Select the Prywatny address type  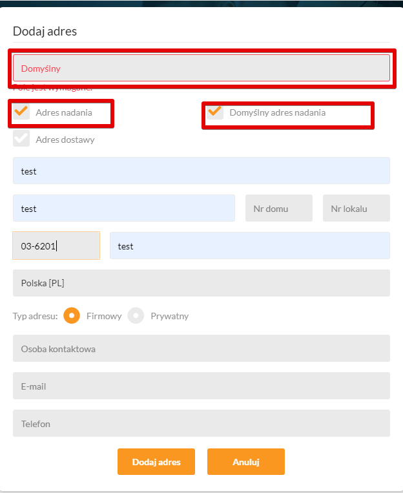tap(136, 316)
